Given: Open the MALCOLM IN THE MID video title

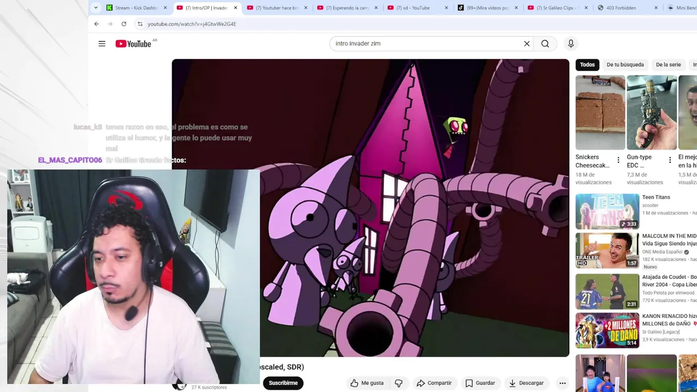Looking at the screenshot, I should pyautogui.click(x=669, y=240).
